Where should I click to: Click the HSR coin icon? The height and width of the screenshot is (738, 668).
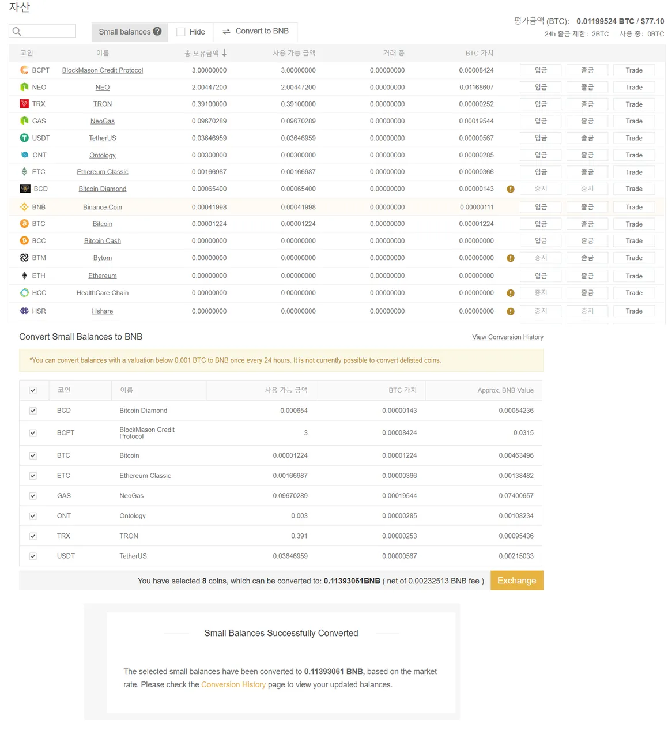coord(24,311)
